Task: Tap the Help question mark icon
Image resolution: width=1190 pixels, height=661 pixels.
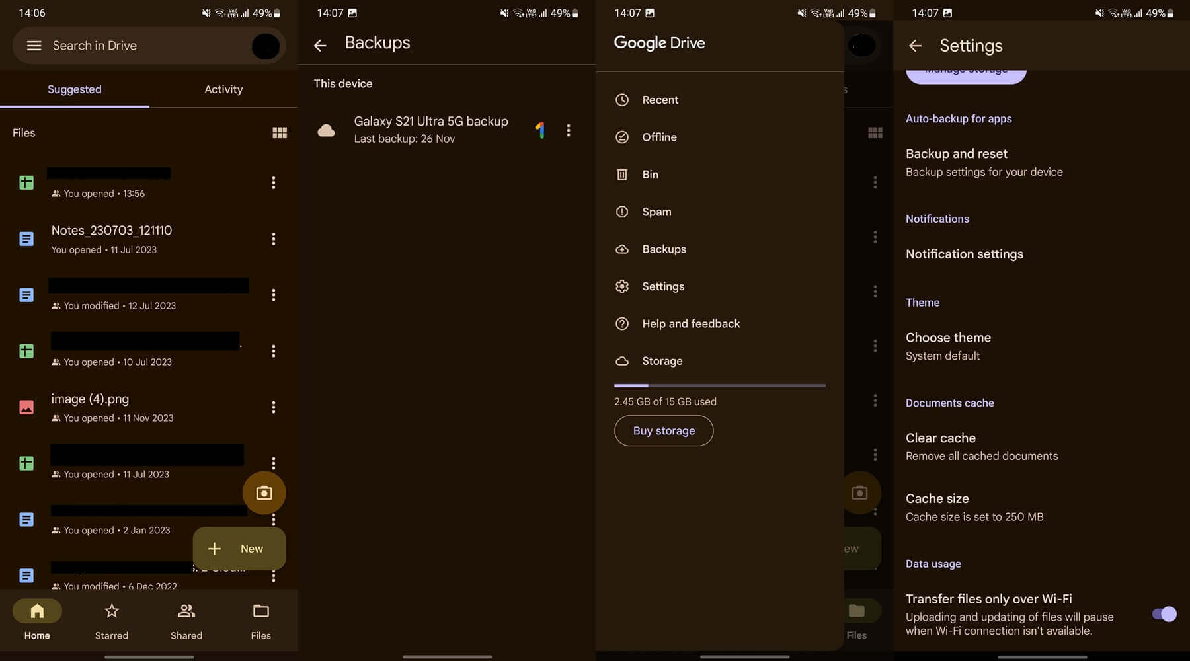Action: click(622, 323)
